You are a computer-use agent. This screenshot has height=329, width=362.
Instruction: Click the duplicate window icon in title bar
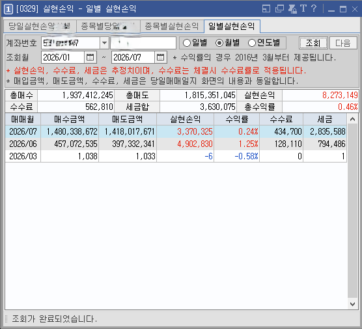click(x=279, y=9)
